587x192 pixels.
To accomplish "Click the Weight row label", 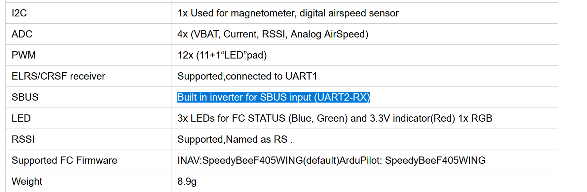I will tap(27, 181).
